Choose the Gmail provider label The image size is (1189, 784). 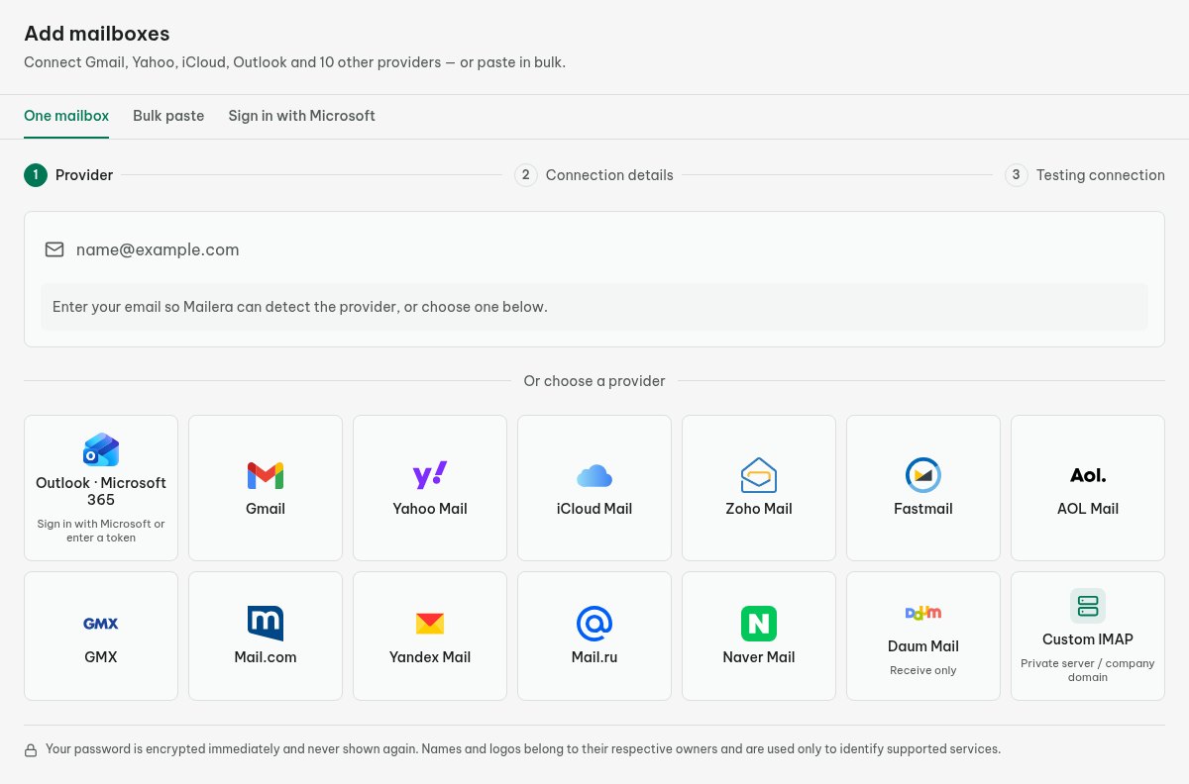point(266,509)
